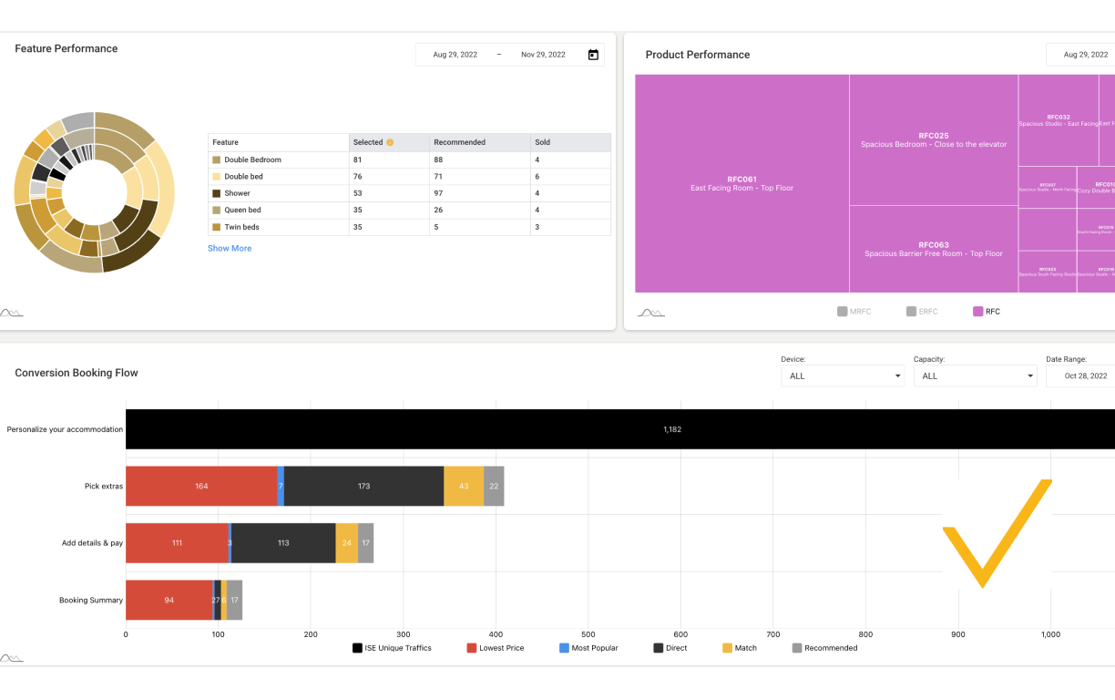This screenshot has width=1115, height=700.
Task: Click the black 1,182 ISE Unique Traffics bar
Action: (x=620, y=428)
